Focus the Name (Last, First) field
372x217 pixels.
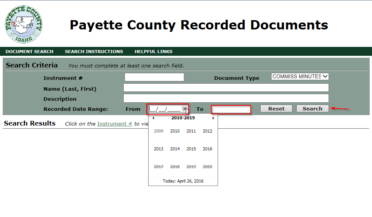[226, 88]
